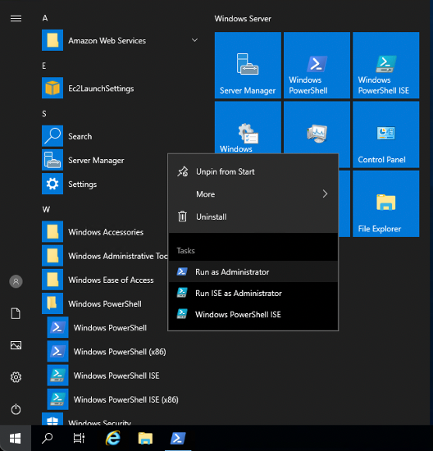Open Settings gear in left rail

(16, 377)
